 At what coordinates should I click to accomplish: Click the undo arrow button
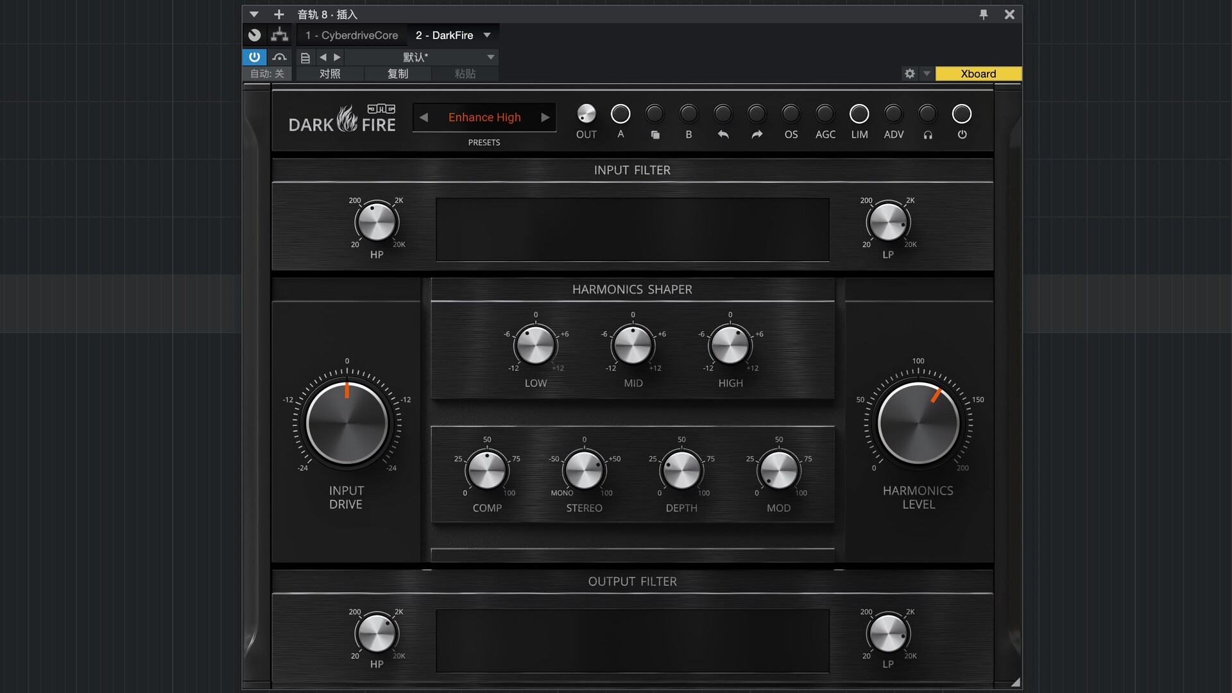723,115
